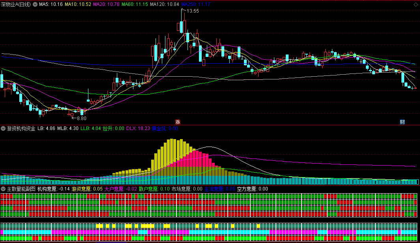The image size is (420, 243).
Task: Click the blue 主流意愿: 0.00 value
Action: 219,189
